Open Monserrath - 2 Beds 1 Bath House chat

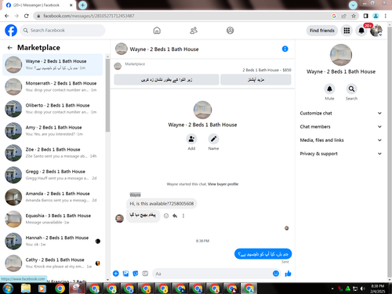53,86
